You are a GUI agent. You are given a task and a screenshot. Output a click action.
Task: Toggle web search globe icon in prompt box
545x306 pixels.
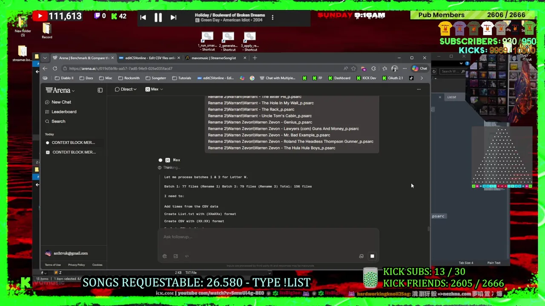tap(165, 256)
